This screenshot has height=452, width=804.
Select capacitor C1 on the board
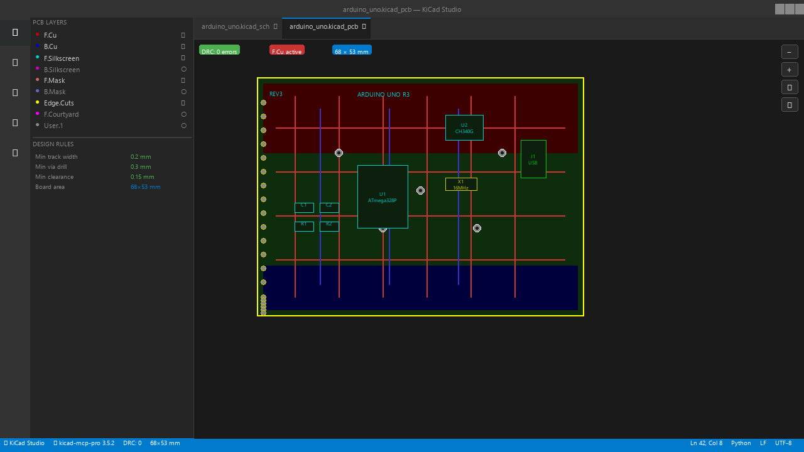[x=304, y=207]
